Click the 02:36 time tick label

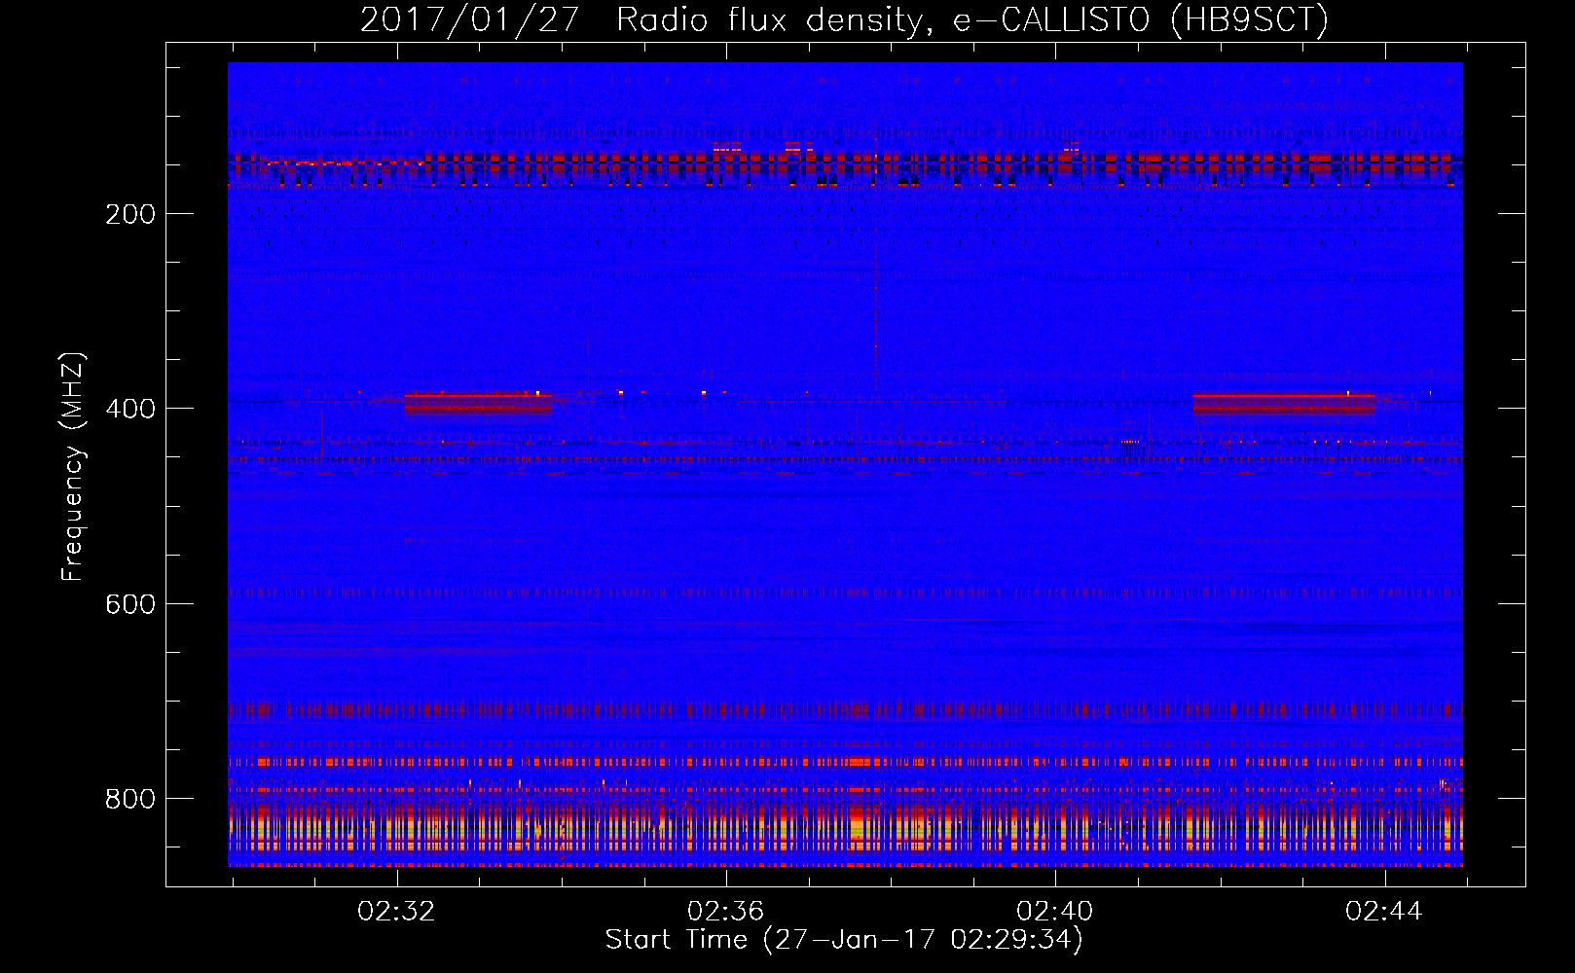[x=725, y=911]
